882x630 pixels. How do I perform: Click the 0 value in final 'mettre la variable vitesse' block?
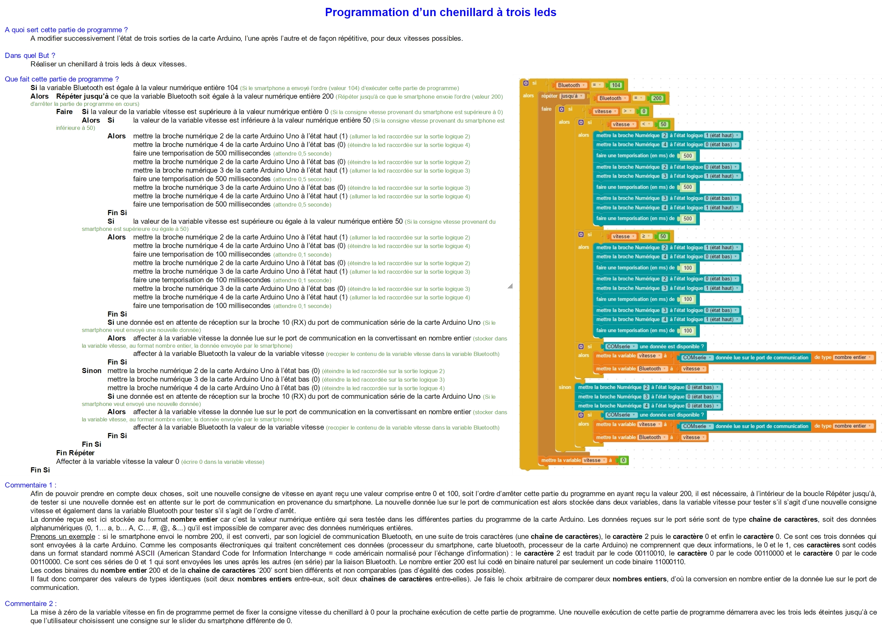(x=623, y=460)
